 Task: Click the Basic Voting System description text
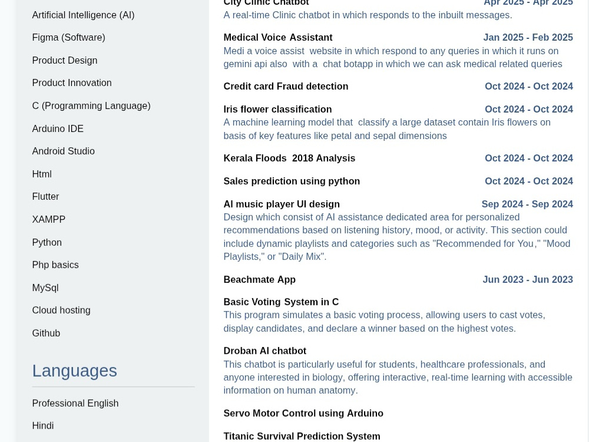pyautogui.click(x=384, y=322)
